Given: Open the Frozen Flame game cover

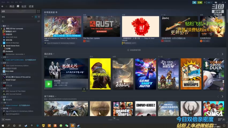Looking at the screenshot, I should (x=168, y=74).
